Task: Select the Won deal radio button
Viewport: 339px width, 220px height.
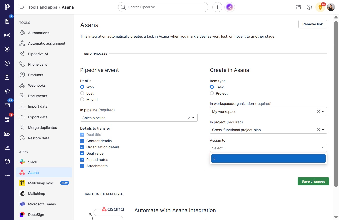Action: pos(82,87)
